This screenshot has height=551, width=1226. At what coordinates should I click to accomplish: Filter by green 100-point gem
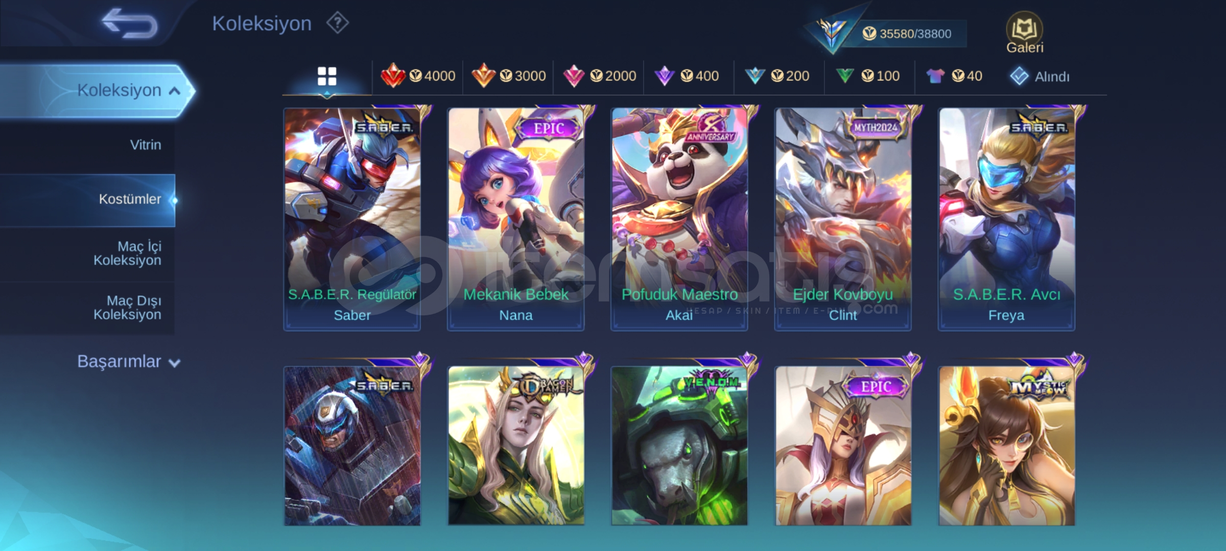coord(867,76)
